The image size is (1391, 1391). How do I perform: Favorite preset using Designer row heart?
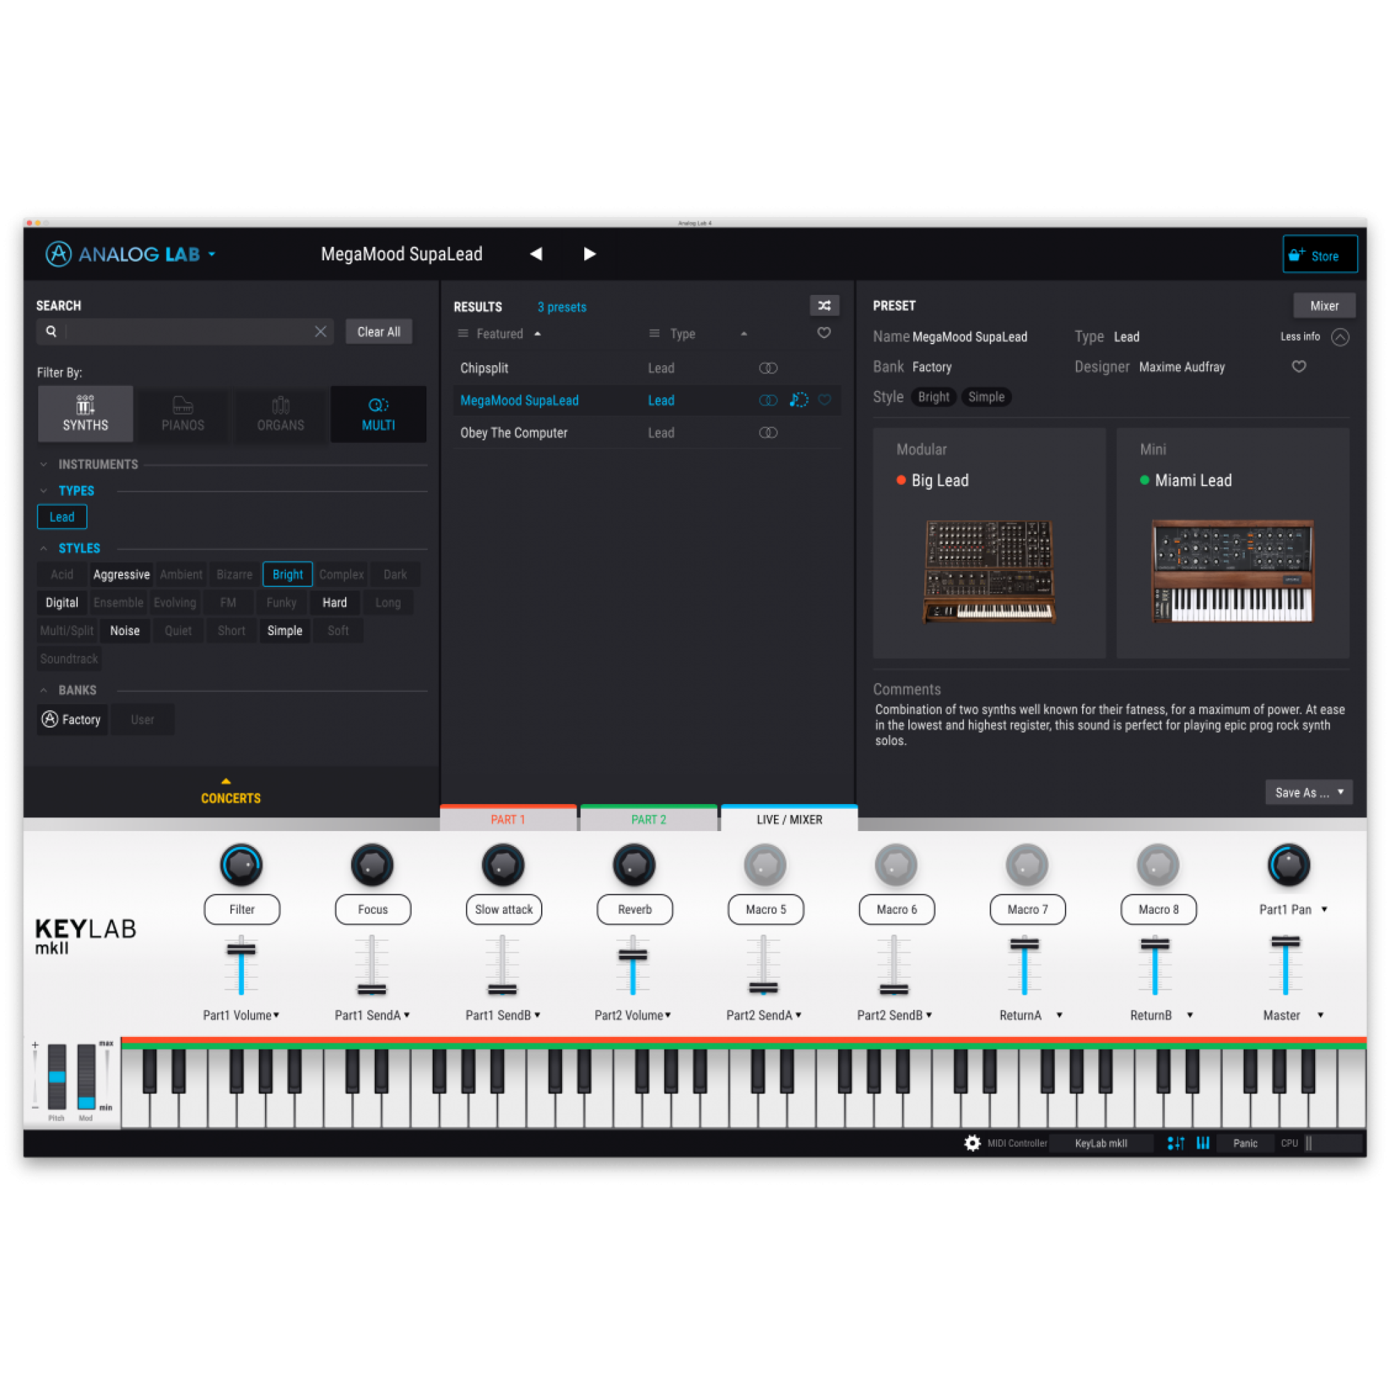point(1298,367)
